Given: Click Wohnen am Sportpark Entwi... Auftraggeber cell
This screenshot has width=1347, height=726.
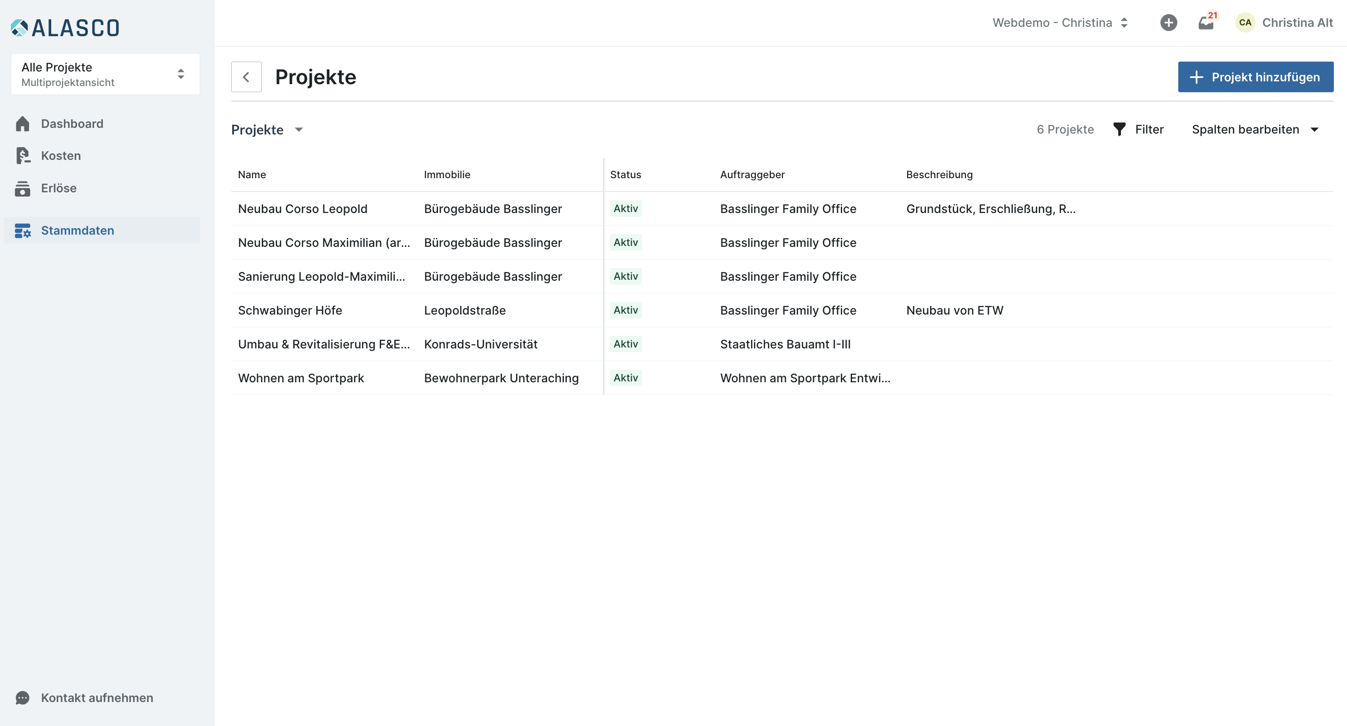Looking at the screenshot, I should (x=805, y=378).
